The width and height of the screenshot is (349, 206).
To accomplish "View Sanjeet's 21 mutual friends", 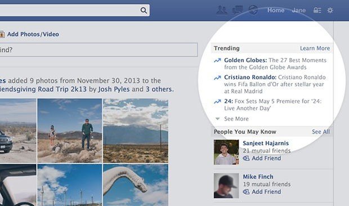I will click(267, 151).
